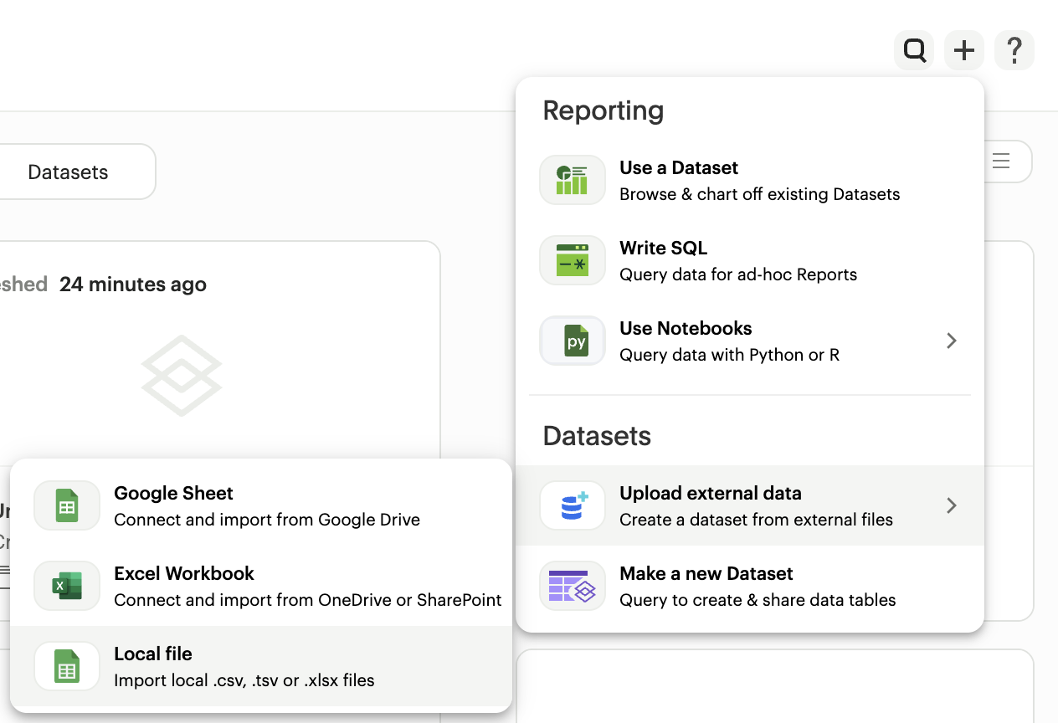The image size is (1058, 723).
Task: Select the Python notebooks icon
Action: pyautogui.click(x=573, y=341)
